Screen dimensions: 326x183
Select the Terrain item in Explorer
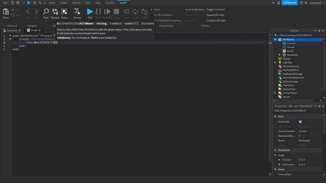[x=291, y=47]
